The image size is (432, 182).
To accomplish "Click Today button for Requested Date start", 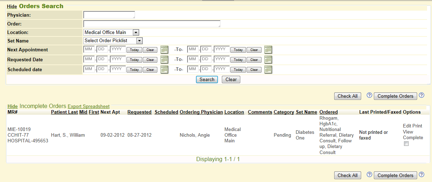I will click(x=134, y=60).
